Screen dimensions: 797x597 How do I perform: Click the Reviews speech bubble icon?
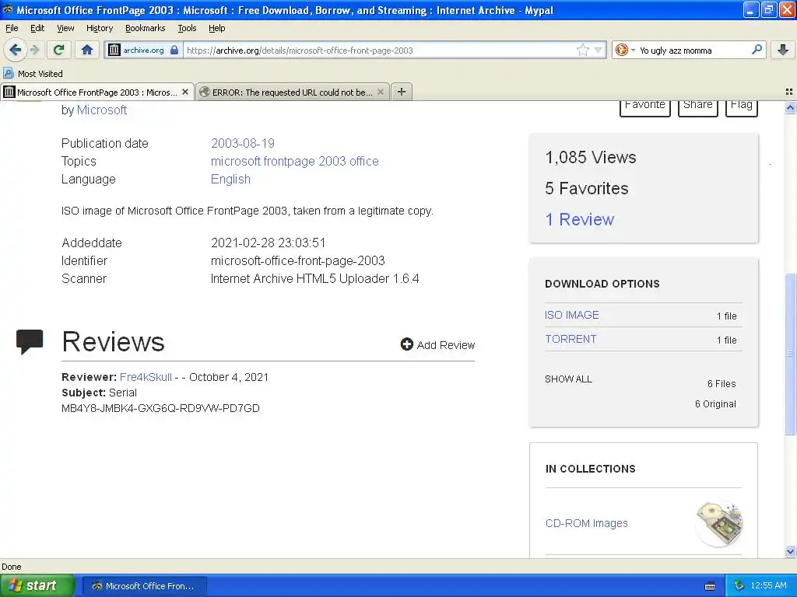click(x=30, y=342)
